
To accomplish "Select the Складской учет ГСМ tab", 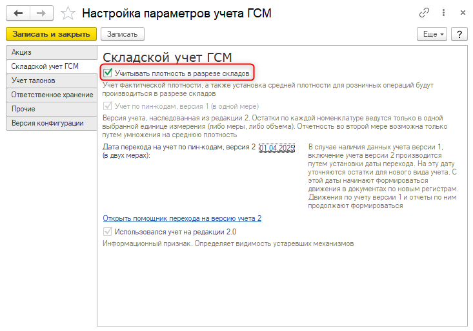I will point(45,66).
